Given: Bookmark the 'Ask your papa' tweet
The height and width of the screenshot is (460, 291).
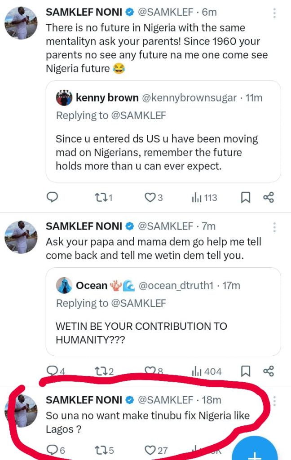Looking at the screenshot, I should [245, 371].
